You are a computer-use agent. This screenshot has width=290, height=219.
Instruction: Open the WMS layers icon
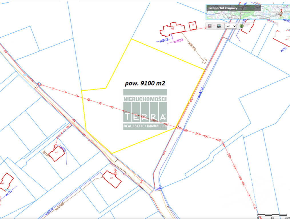tap(219, 26)
